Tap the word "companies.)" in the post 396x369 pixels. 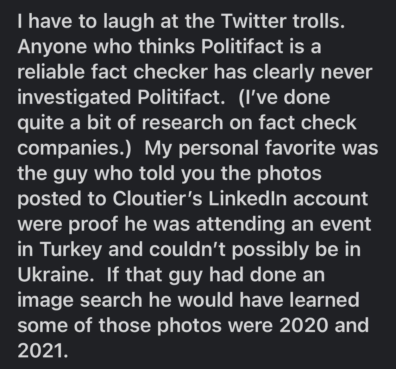pyautogui.click(x=75, y=149)
